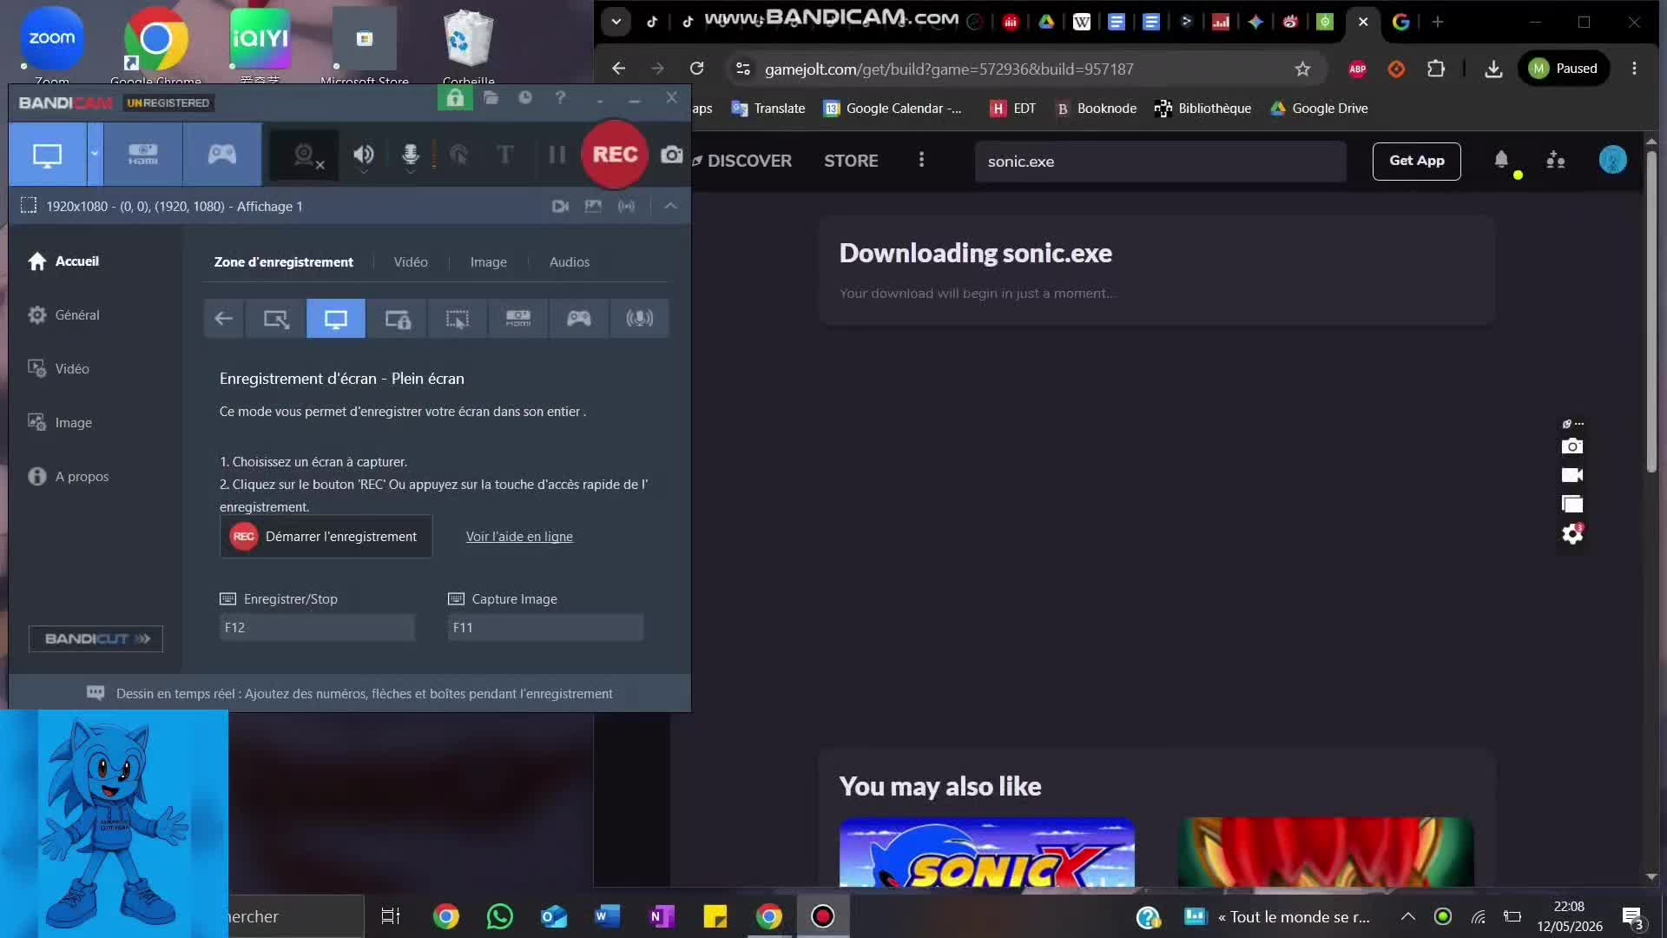
Task: Click the Get App button
Action: (1416, 161)
